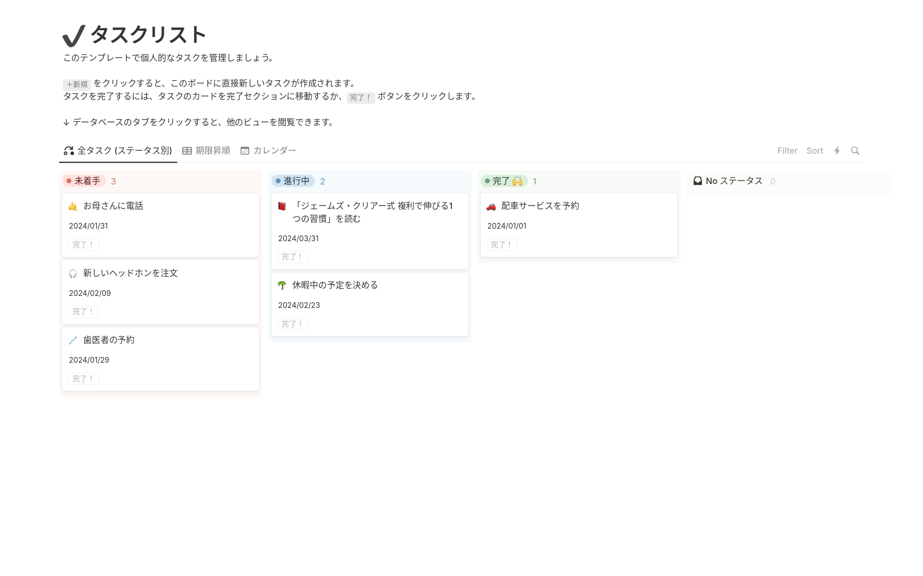Click the 進行中 blue status tag

[x=293, y=181]
